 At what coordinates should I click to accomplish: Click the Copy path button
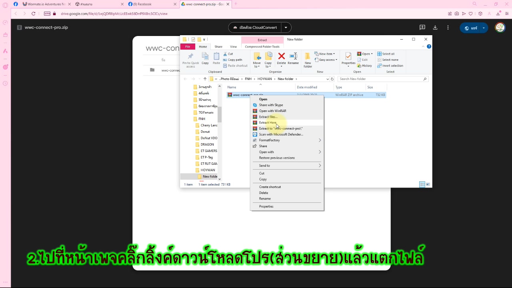[x=232, y=60]
